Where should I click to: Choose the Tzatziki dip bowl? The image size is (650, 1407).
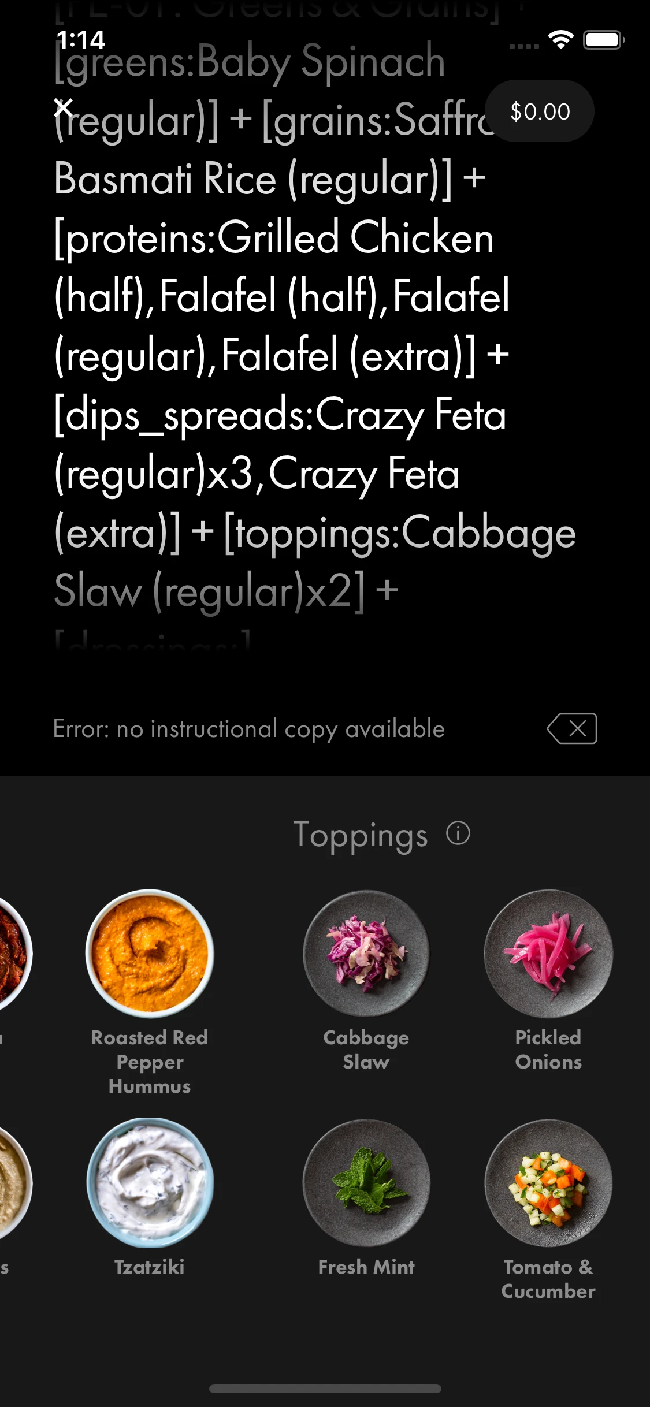[x=150, y=1183]
